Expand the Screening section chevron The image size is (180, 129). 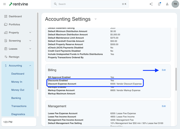(30, 41)
